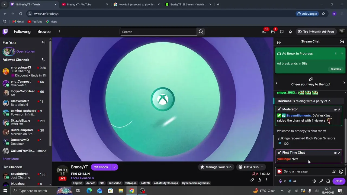Go to next cheer leaderboard slide
Viewport: 347px width, 195px height.
(344, 83)
